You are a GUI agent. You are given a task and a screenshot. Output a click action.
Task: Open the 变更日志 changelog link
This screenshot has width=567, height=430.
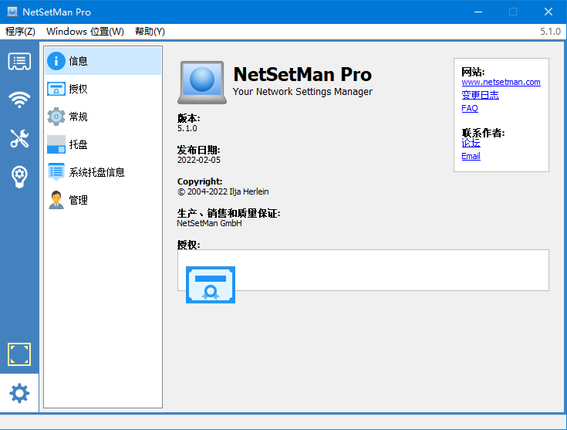pos(480,95)
